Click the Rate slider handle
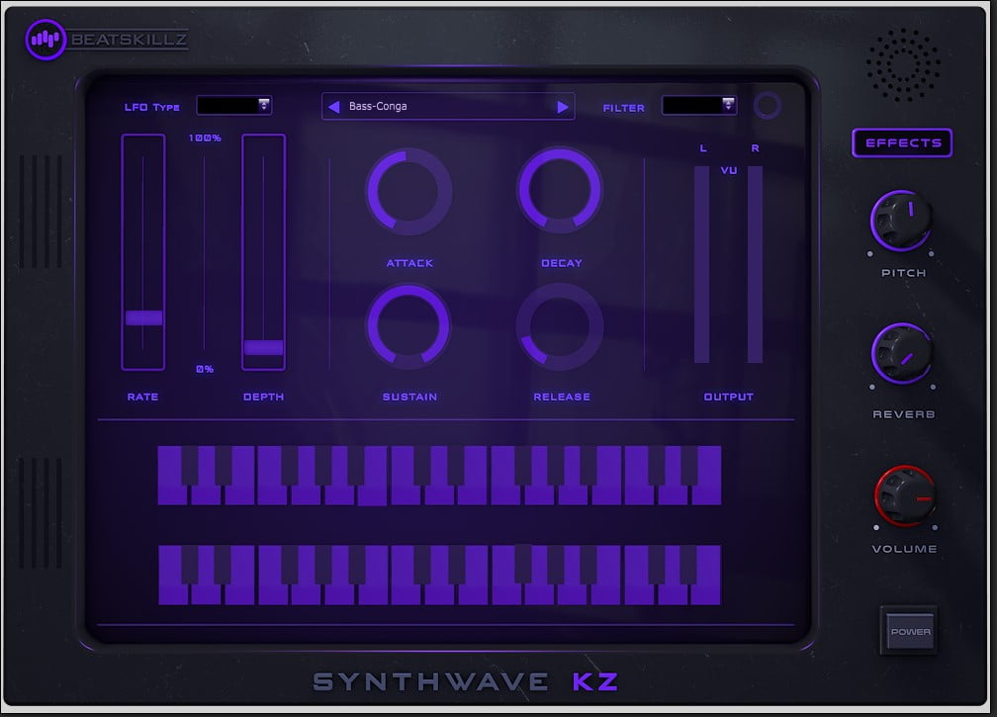Image resolution: width=997 pixels, height=717 pixels. click(x=143, y=317)
